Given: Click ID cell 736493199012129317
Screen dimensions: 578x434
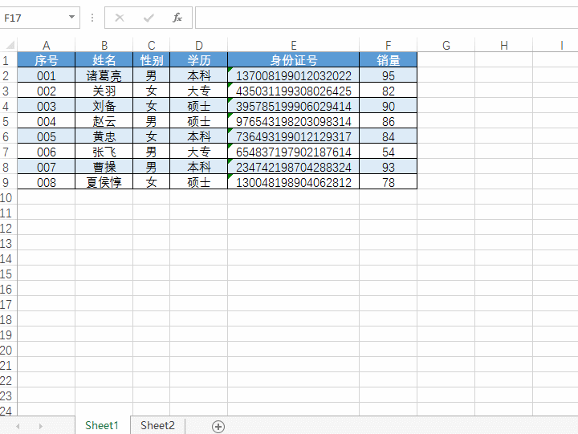Looking at the screenshot, I should [x=294, y=136].
